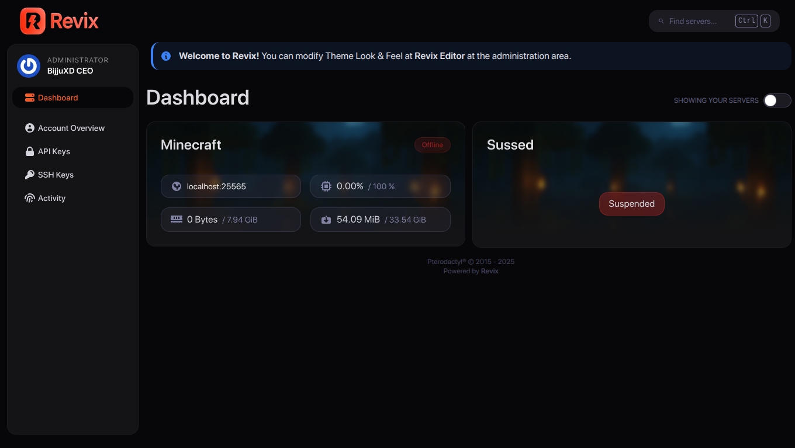Viewport: 795px width, 448px height.
Task: Click the memory RAM icon
Action: point(177,219)
